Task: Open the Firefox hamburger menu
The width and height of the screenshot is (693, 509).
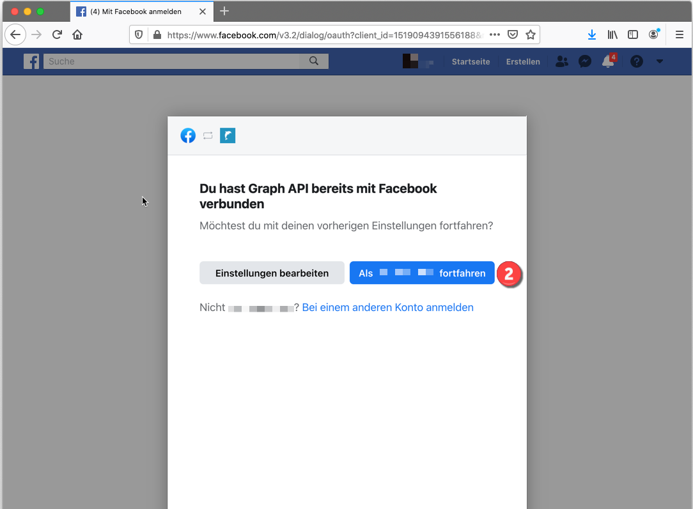Action: [680, 35]
